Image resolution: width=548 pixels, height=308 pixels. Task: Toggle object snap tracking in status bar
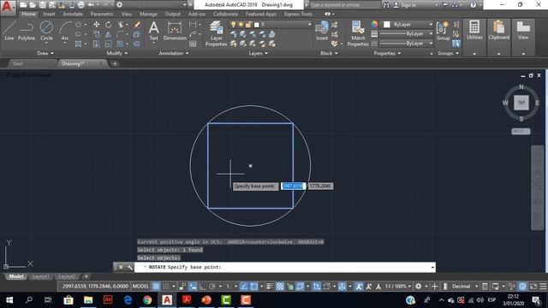tap(244, 287)
